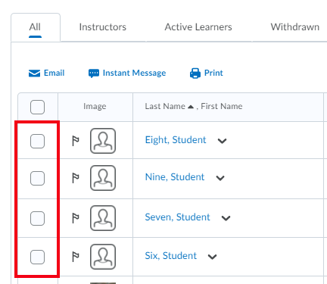
Task: Expand the dropdown arrow beside Eight, Student
Action: pos(222,141)
